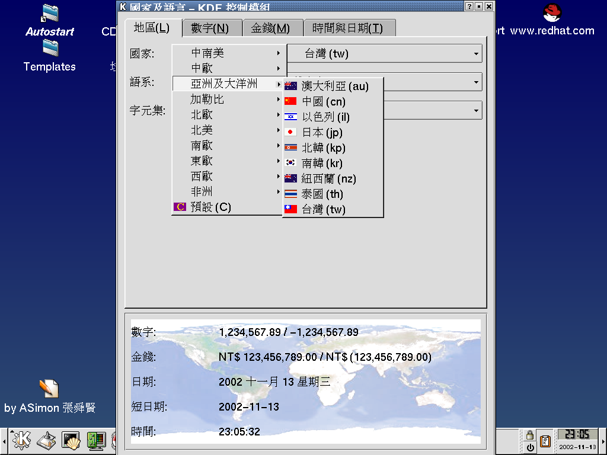Open the 國家 country dropdown showing 台灣 (tw)
This screenshot has width=607, height=455.
[x=385, y=53]
